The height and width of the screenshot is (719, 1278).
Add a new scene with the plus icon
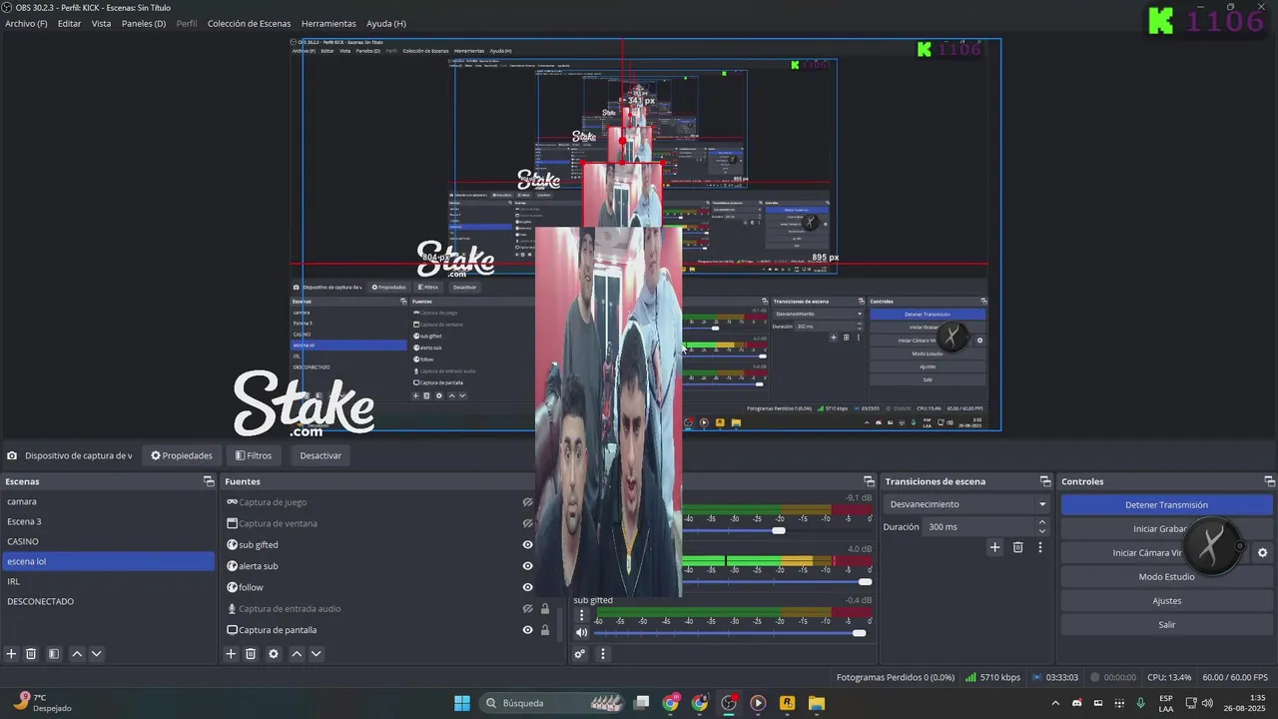[12, 654]
